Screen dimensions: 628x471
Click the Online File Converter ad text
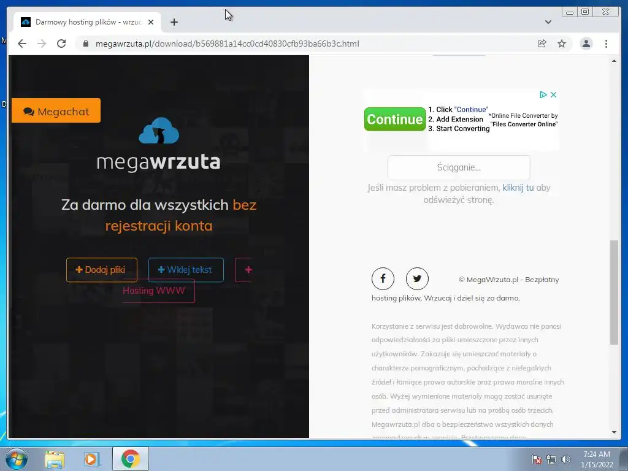tap(524, 120)
